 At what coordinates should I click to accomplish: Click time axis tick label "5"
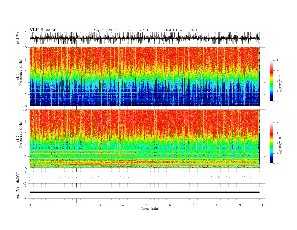[x=147, y=205]
